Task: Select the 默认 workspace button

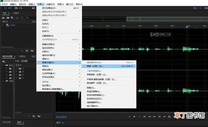Action: [195, 8]
